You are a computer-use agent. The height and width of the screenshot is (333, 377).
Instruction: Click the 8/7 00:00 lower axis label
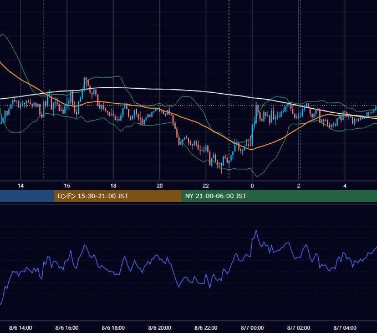[252, 327]
